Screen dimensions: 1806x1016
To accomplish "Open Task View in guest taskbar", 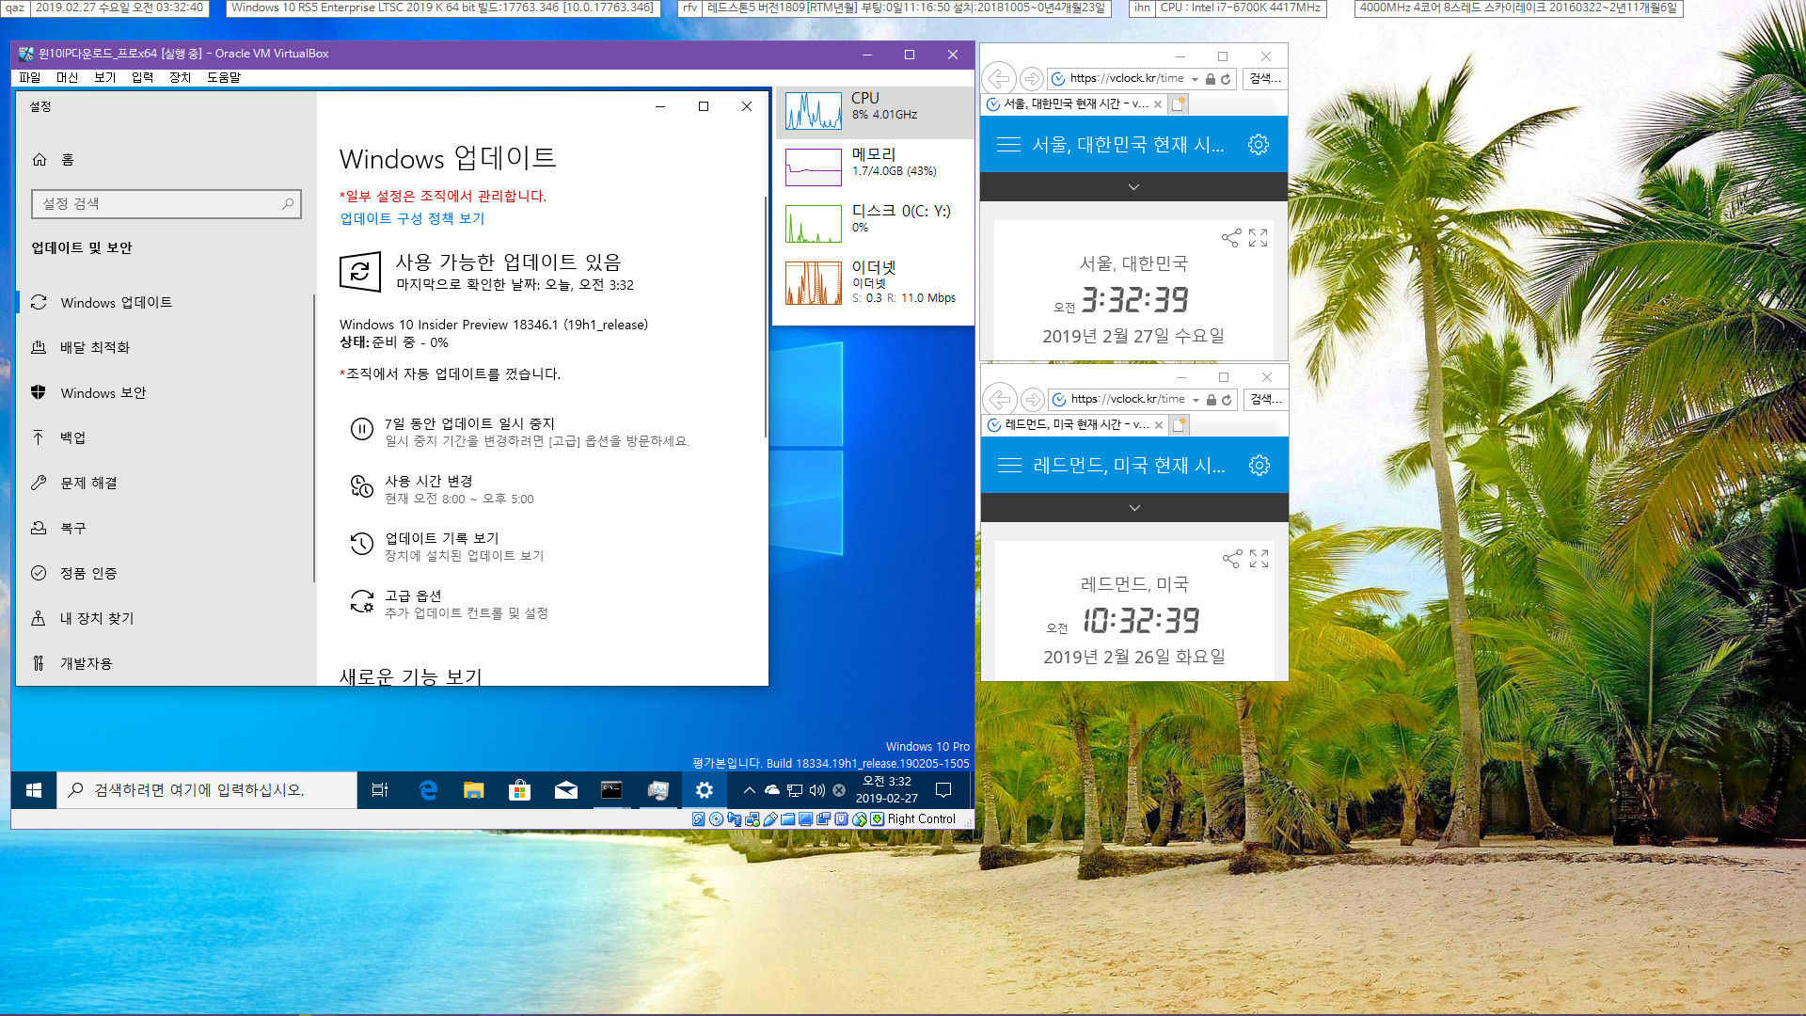I will pos(380,790).
